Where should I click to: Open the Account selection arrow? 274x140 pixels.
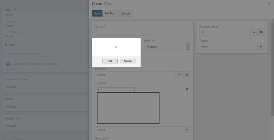pos(179,75)
